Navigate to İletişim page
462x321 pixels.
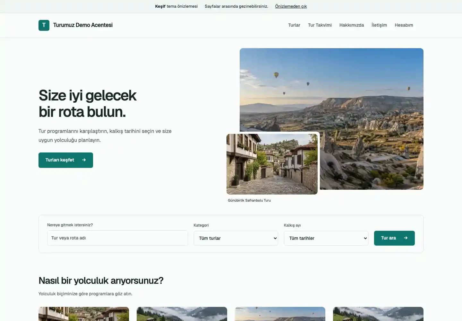pyautogui.click(x=379, y=25)
